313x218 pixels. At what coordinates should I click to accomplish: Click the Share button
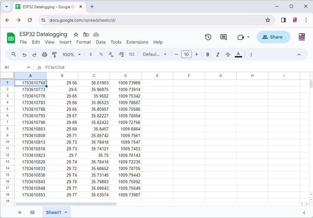coord(273,37)
